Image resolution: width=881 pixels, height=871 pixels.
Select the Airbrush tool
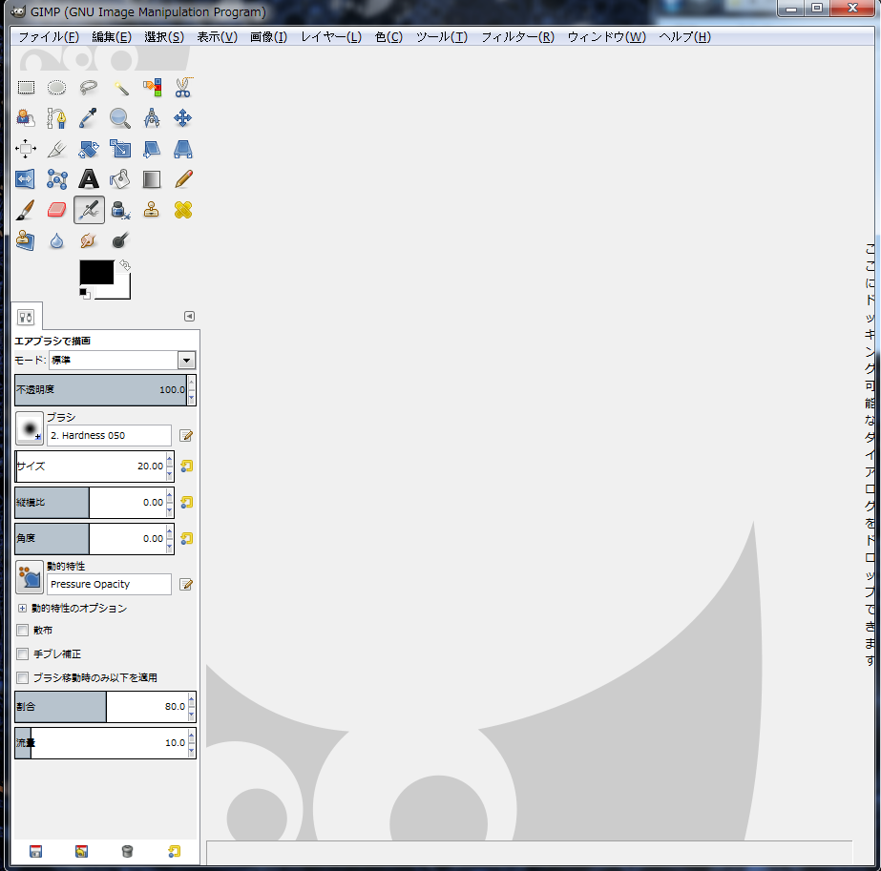[89, 210]
